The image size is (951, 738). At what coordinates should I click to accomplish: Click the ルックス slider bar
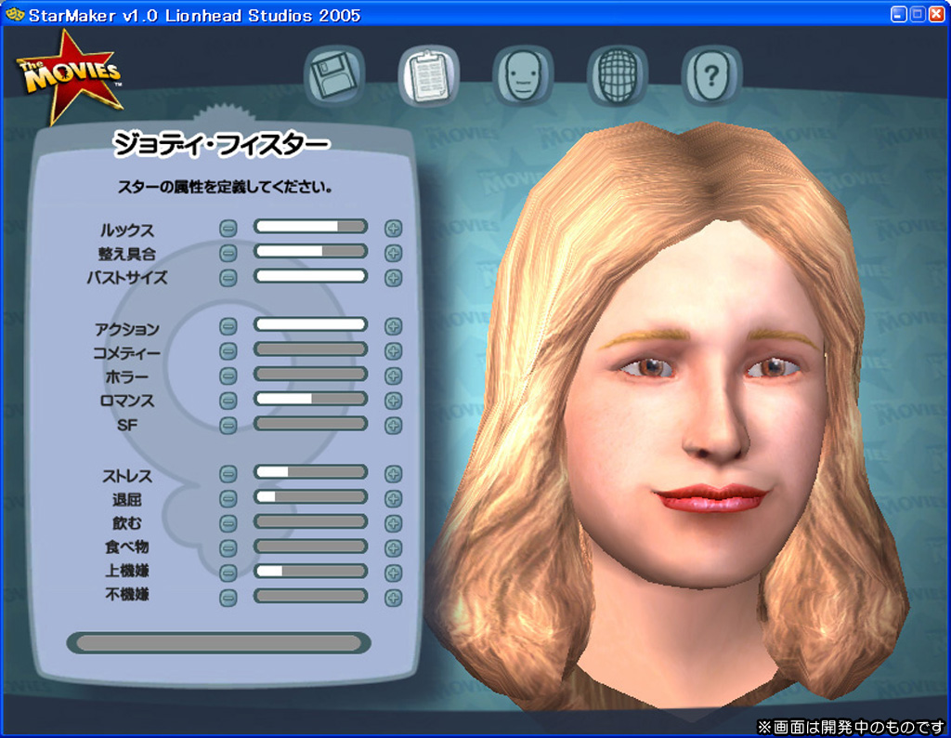tap(310, 227)
